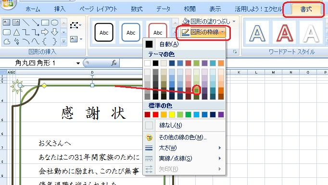Pick the black theme color swatch
Image resolution: width=328 pixels, height=185 pixels.
tap(155, 63)
